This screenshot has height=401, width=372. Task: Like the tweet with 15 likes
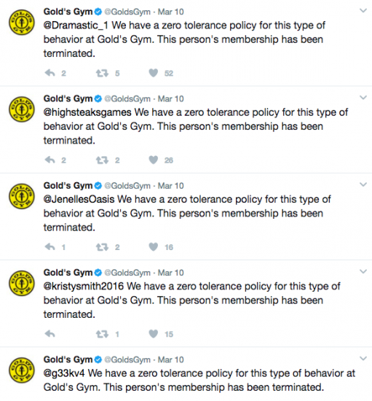click(x=154, y=334)
